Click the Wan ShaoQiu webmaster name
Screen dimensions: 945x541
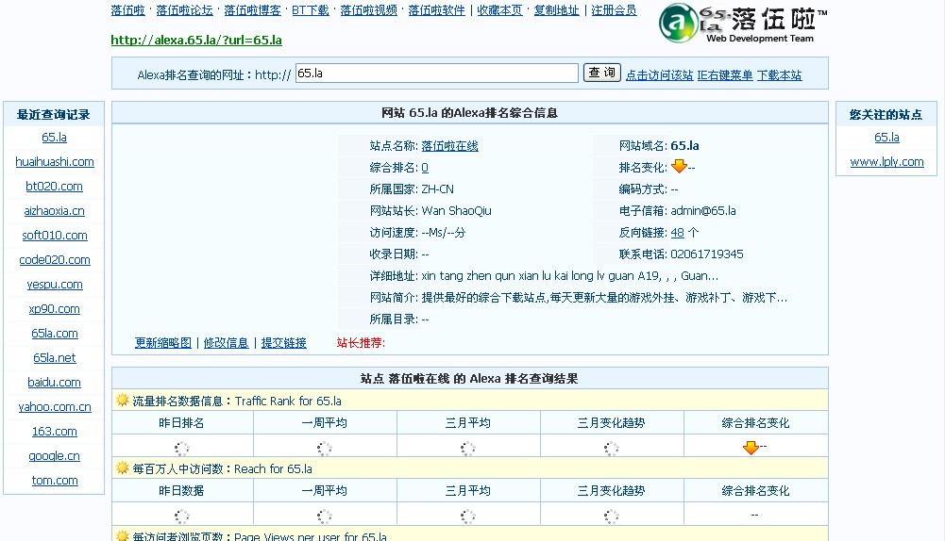pos(456,210)
